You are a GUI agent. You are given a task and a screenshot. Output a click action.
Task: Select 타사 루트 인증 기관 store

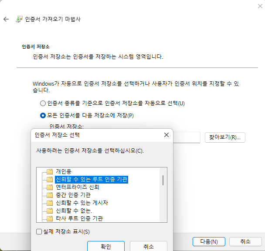(x=79, y=218)
